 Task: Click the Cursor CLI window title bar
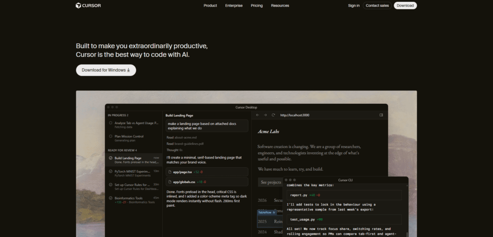pos(346,180)
